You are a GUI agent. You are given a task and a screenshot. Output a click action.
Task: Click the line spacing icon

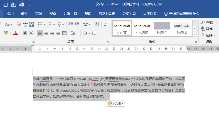pos(73,33)
